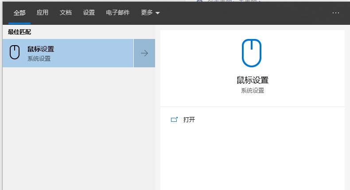
Task: Click 打开 to launch mouse settings
Action: coord(189,120)
